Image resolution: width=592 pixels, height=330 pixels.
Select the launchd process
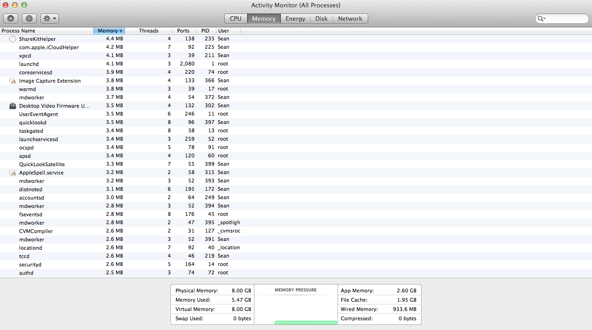tap(296, 64)
